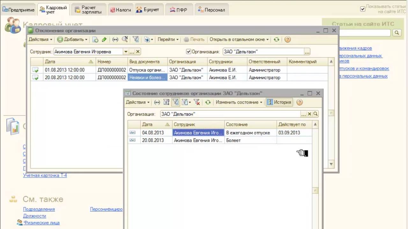The height and width of the screenshot is (229, 408).
Task: Click the set filter and sorting icon
Action: (x=166, y=102)
